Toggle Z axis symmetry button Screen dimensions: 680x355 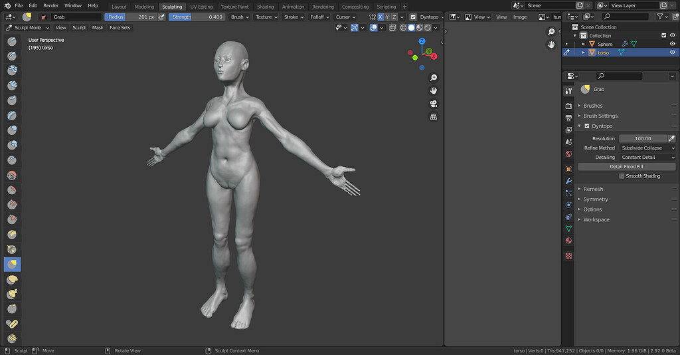tap(394, 17)
